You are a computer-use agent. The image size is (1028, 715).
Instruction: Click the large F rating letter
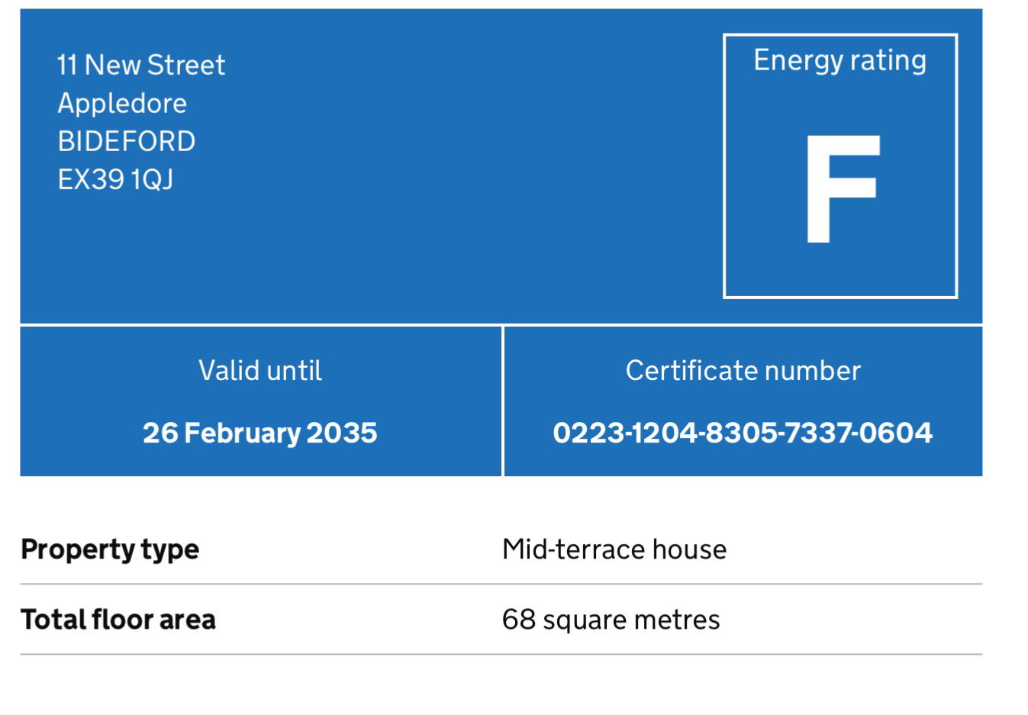[842, 189]
